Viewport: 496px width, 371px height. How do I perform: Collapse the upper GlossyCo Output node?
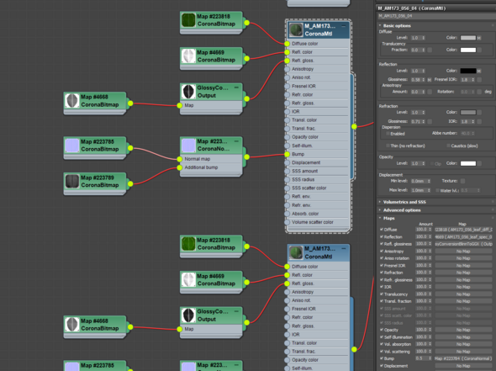tap(236, 87)
